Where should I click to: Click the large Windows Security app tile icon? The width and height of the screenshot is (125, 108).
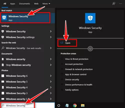(90, 18)
